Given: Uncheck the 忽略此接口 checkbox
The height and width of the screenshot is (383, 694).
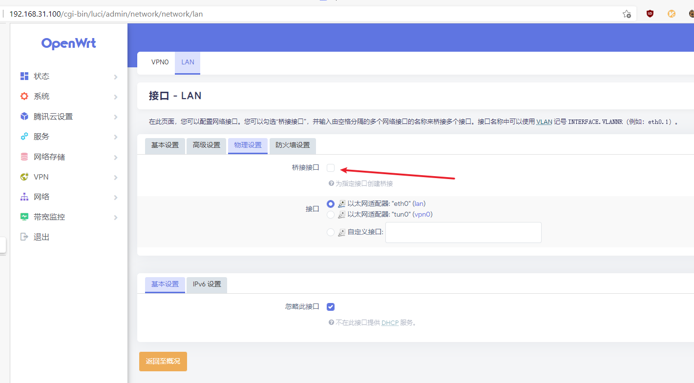Looking at the screenshot, I should point(331,306).
